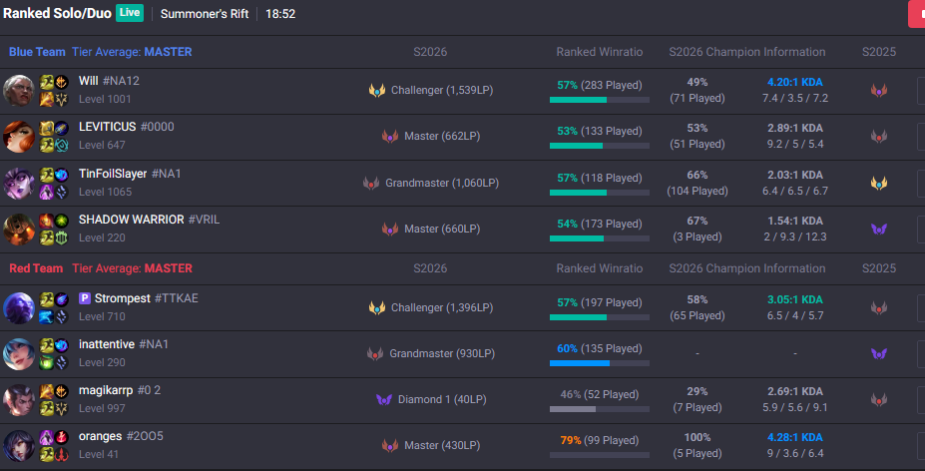
Task: Click the Flash spell icon in Will's row
Action: pos(47,82)
